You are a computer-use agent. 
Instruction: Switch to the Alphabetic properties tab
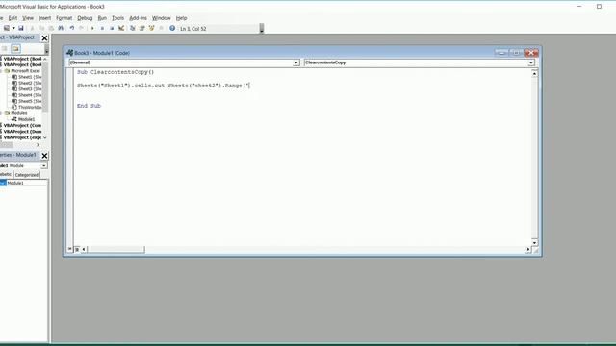click(7, 174)
